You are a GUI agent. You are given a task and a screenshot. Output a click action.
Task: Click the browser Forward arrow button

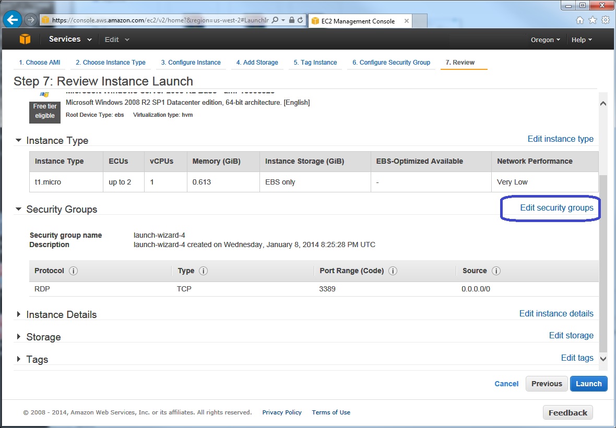click(31, 20)
